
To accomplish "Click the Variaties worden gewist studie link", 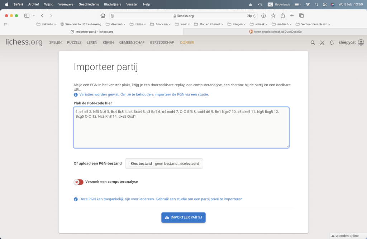I will pyautogui.click(x=144, y=94).
